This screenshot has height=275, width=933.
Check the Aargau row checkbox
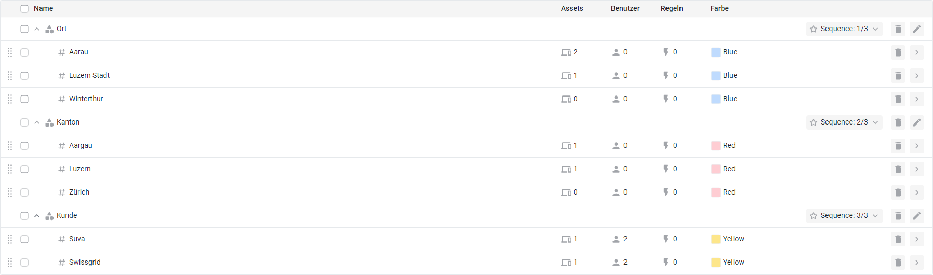[x=24, y=146]
